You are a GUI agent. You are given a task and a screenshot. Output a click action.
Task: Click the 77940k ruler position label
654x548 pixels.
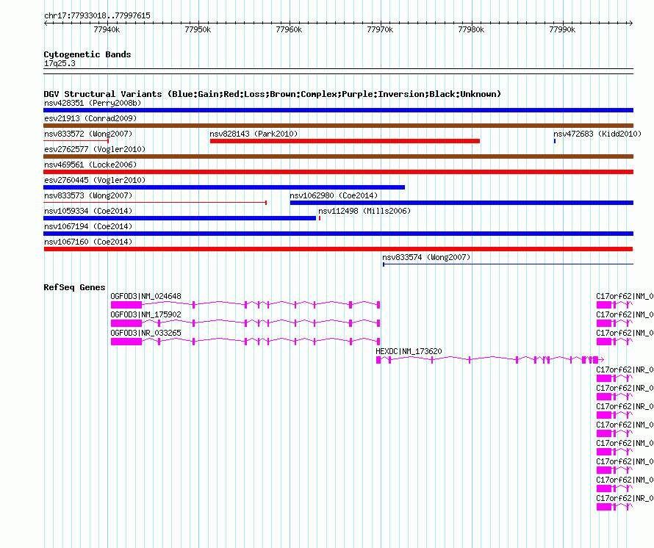pyautogui.click(x=107, y=29)
